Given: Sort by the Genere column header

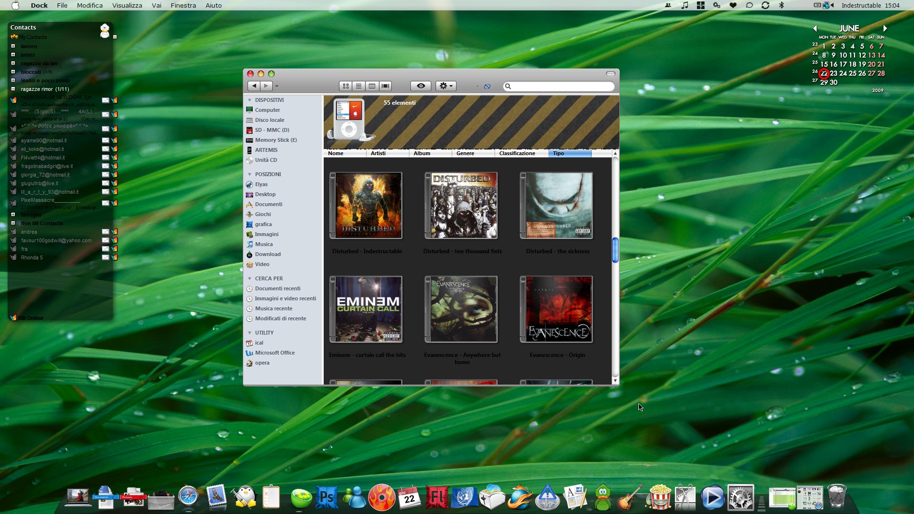Looking at the screenshot, I should pos(473,153).
